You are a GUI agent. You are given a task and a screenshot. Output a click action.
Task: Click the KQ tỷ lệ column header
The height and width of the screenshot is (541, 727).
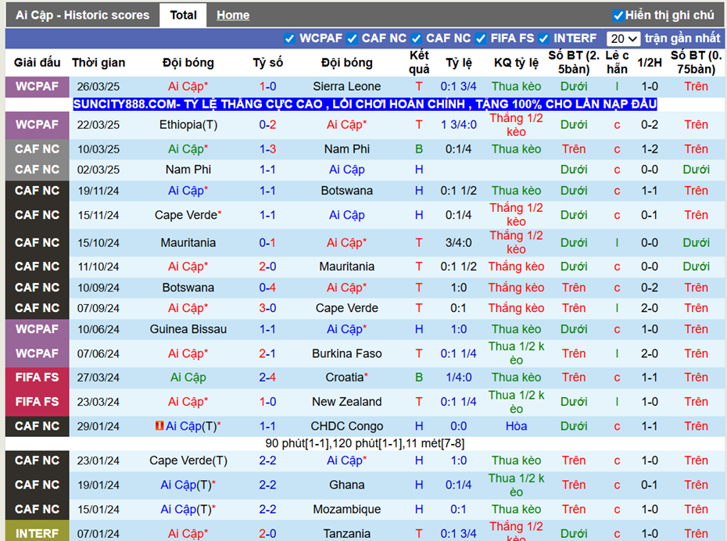point(516,63)
